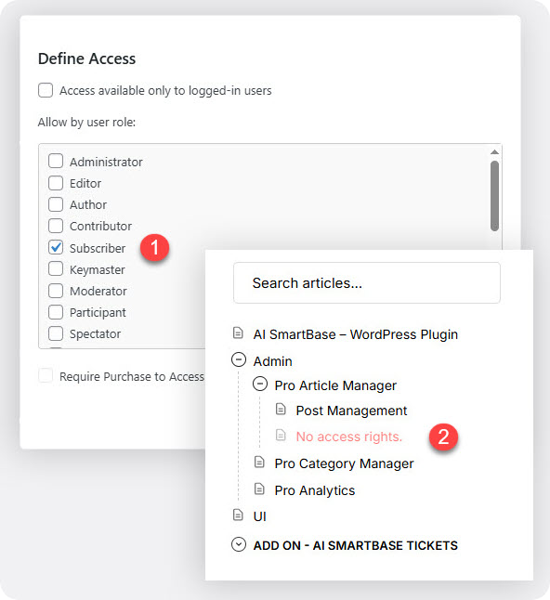Click the user role list scrollbar thumb

[494, 196]
